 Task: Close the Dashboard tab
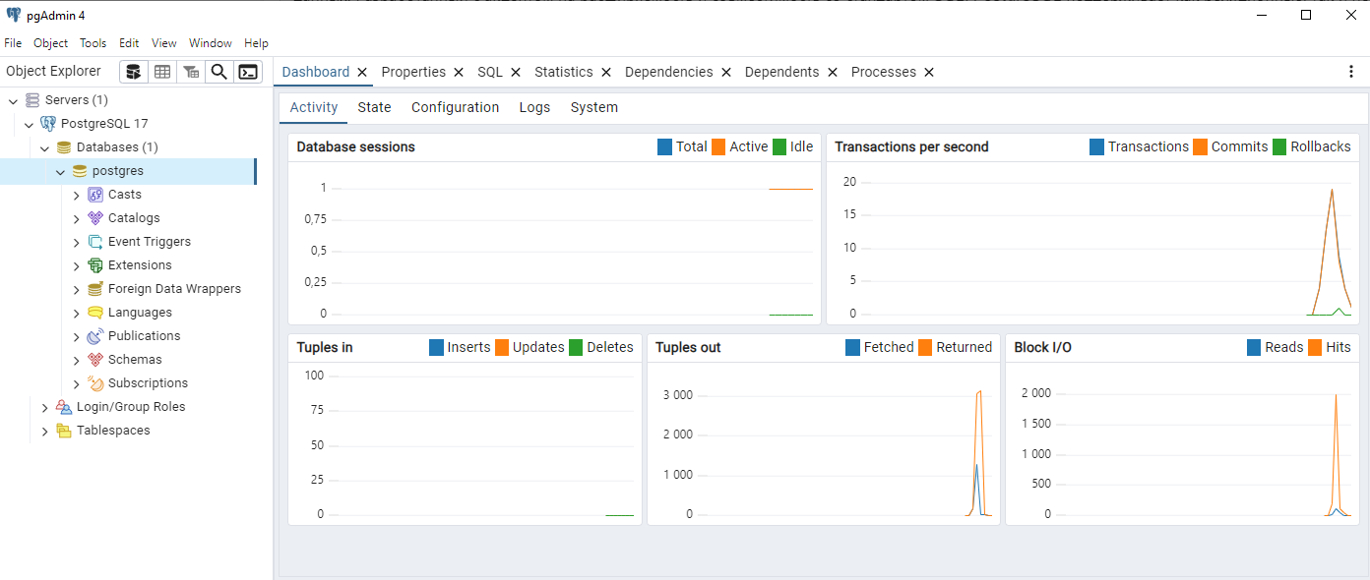pos(362,73)
